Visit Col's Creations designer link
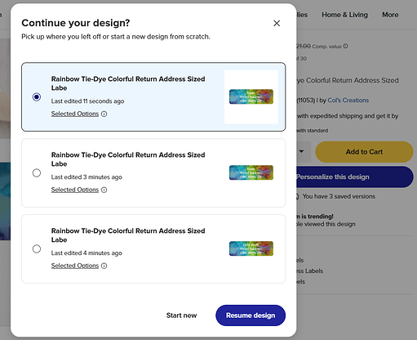Image resolution: width=417 pixels, height=340 pixels. pyautogui.click(x=348, y=101)
